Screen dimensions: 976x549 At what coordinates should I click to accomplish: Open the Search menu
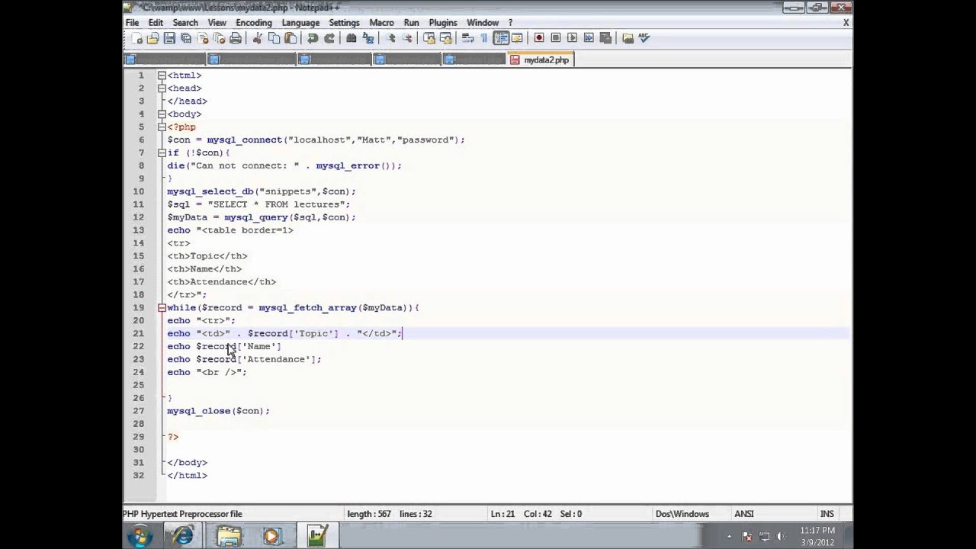(185, 23)
